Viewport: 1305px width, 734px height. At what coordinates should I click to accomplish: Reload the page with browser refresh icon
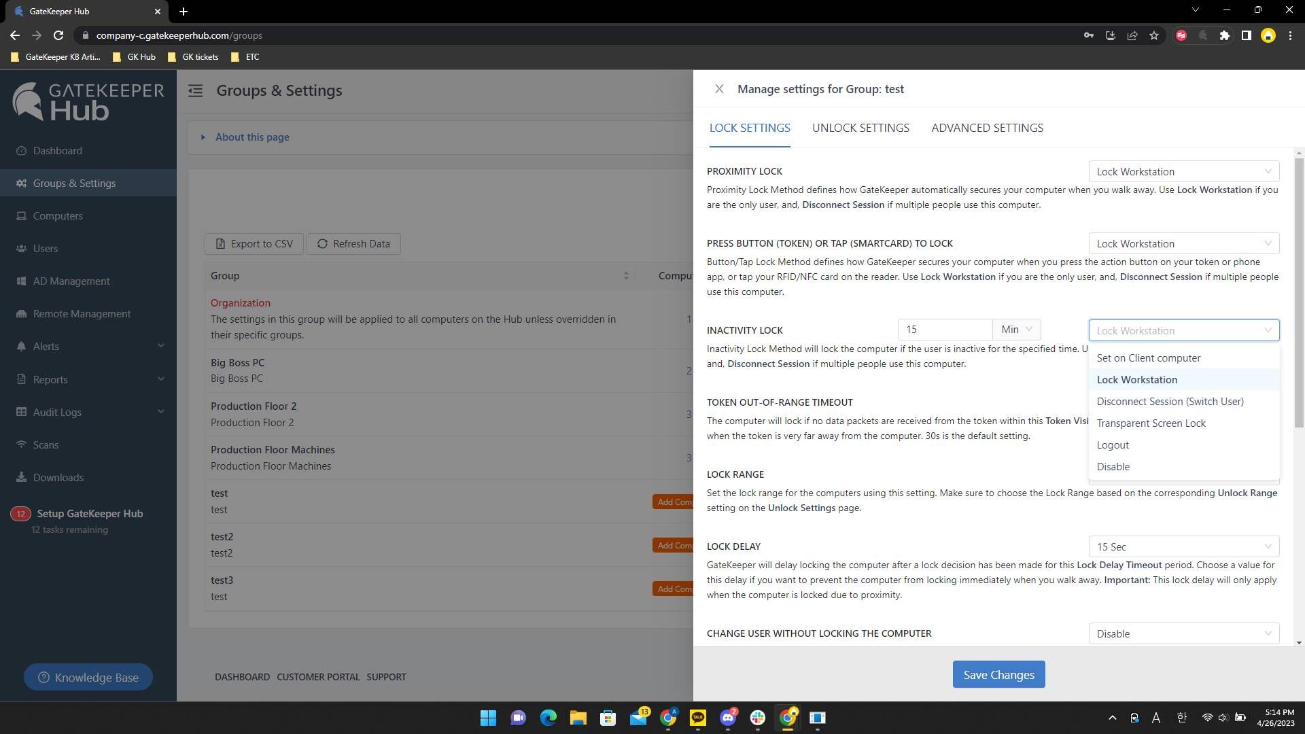58,35
